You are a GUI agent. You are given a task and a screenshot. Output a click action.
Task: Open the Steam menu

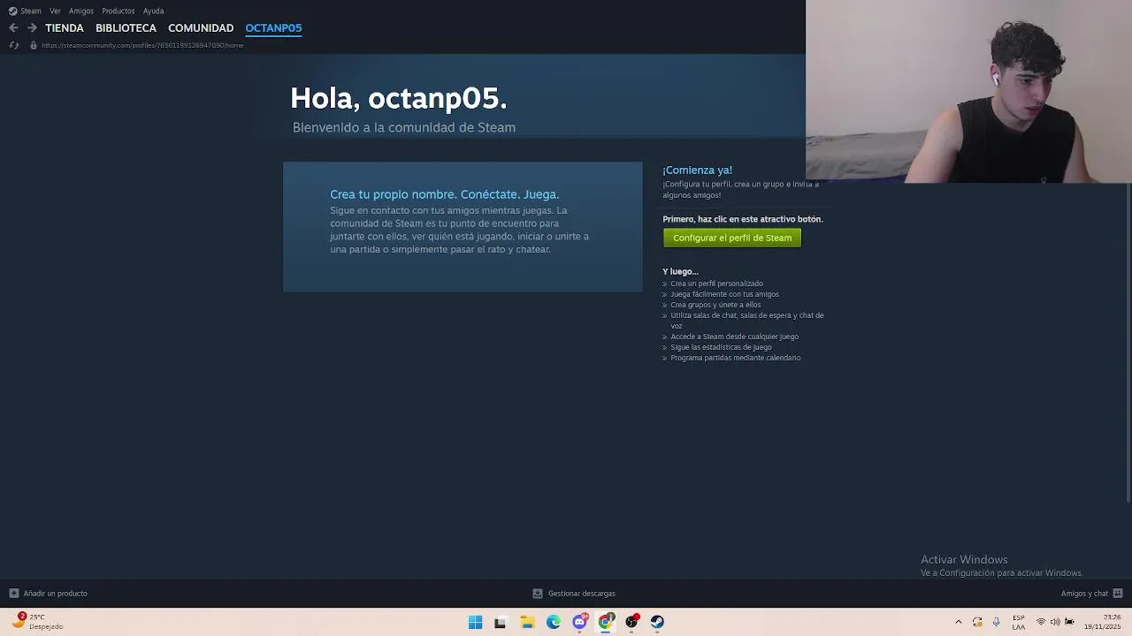tap(31, 11)
